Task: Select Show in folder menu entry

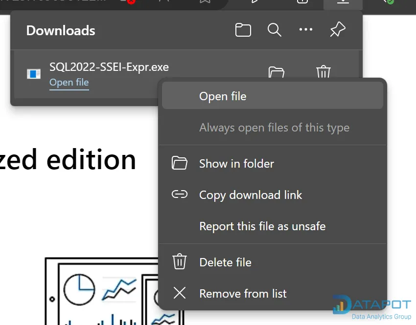Action: coord(273,163)
